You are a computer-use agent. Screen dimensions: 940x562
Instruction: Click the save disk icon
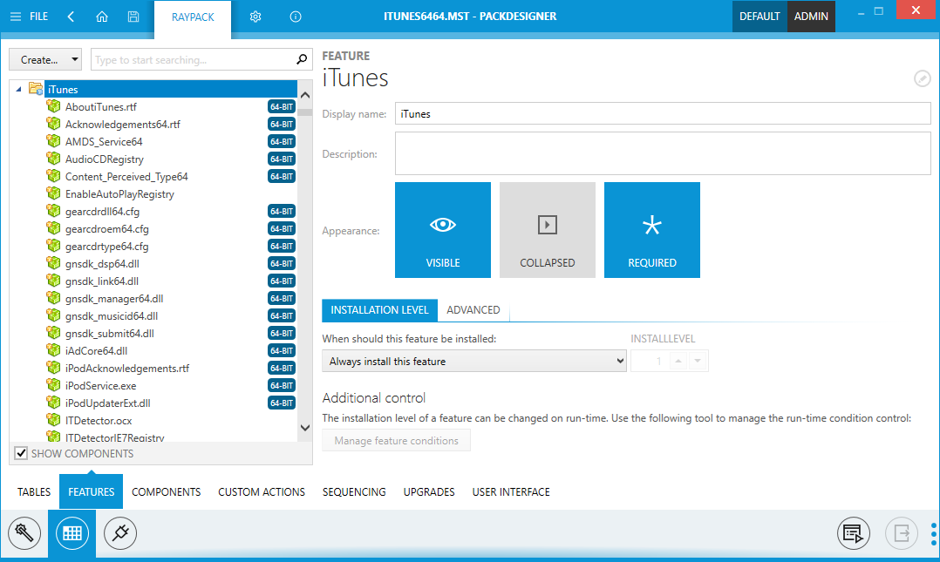pyautogui.click(x=133, y=17)
